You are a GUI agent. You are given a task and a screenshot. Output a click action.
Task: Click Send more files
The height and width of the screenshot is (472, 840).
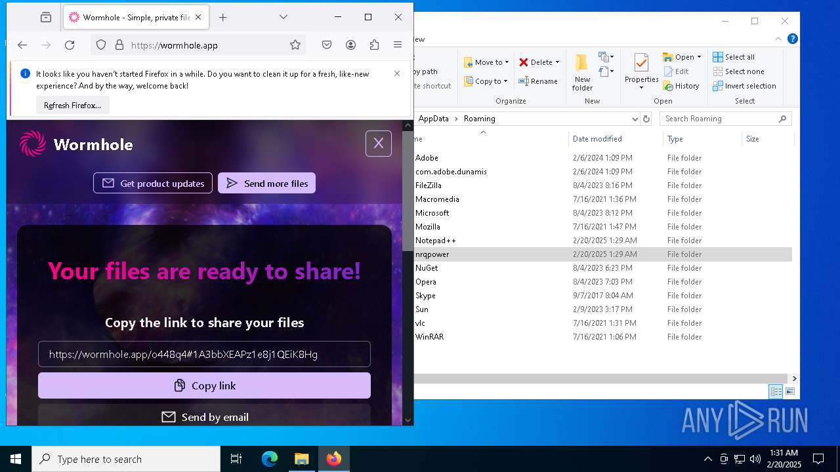coord(266,183)
